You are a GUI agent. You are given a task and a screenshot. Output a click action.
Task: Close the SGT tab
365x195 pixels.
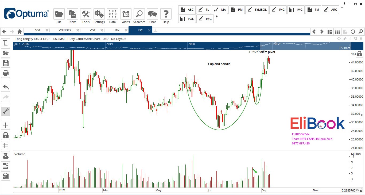tap(47, 30)
